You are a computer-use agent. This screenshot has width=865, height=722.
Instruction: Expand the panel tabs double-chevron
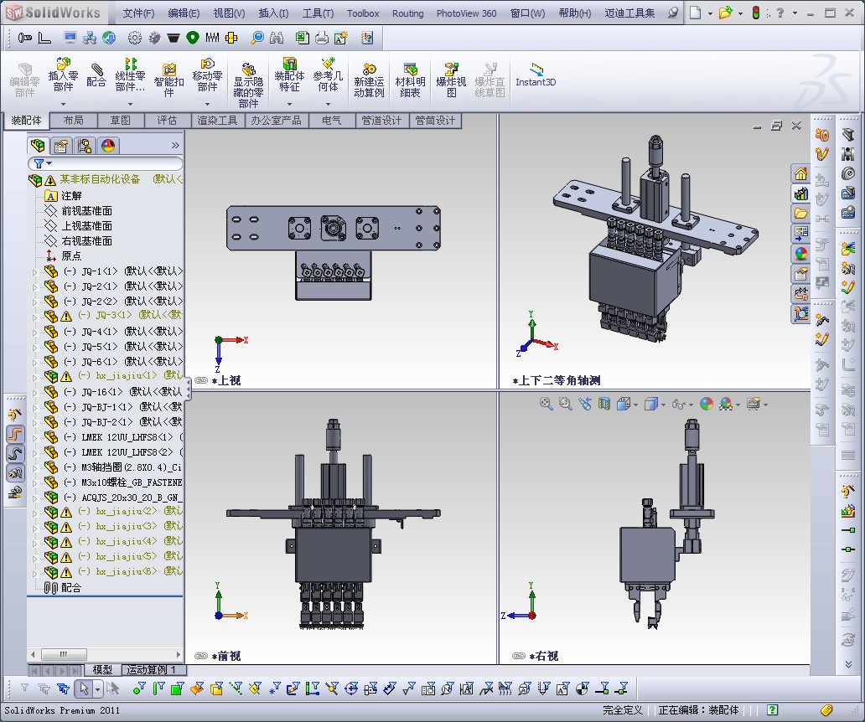click(x=175, y=146)
